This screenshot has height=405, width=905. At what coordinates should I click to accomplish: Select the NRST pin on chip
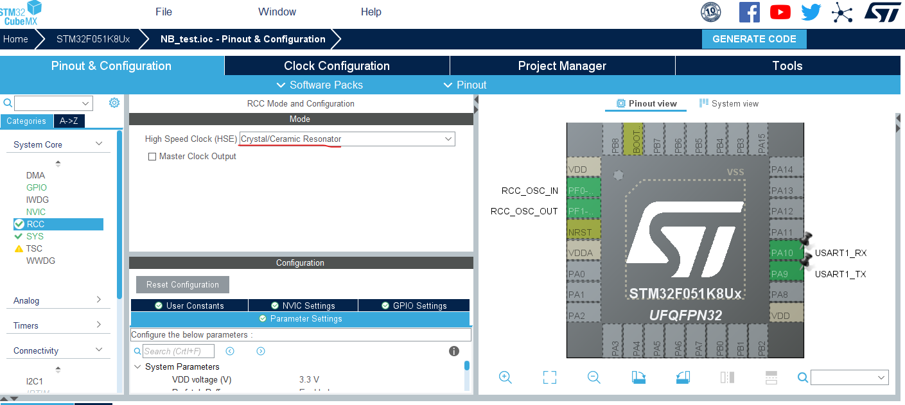pos(583,231)
